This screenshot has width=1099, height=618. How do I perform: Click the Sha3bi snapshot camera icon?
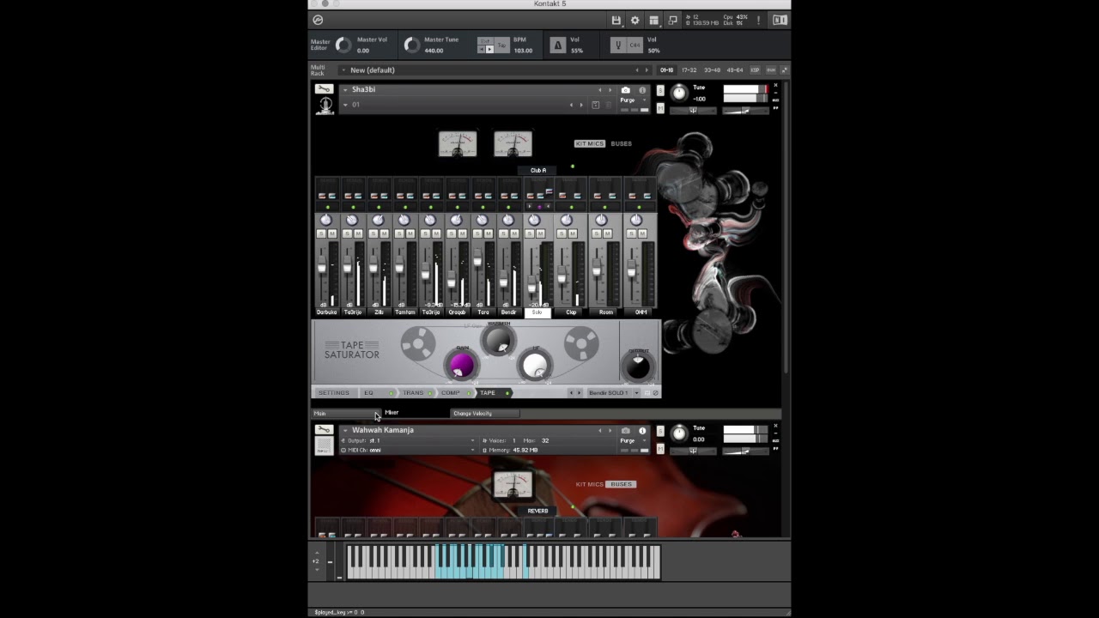click(x=625, y=90)
